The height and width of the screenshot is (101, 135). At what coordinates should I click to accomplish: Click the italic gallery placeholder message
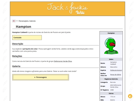pos(44,71)
